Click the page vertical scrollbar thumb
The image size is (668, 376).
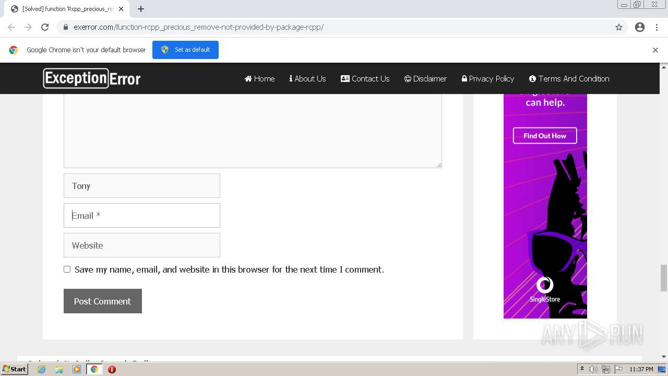coord(664,278)
